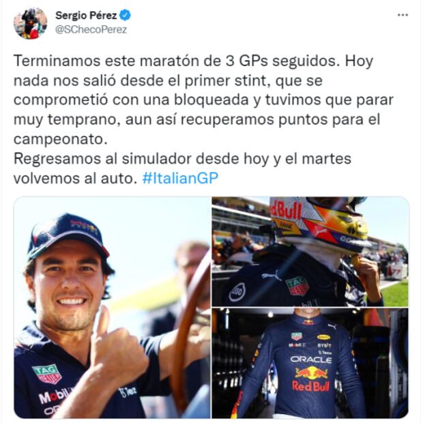Open the Oracle Red Bull suit photo
This screenshot has width=421, height=423.
(310, 364)
